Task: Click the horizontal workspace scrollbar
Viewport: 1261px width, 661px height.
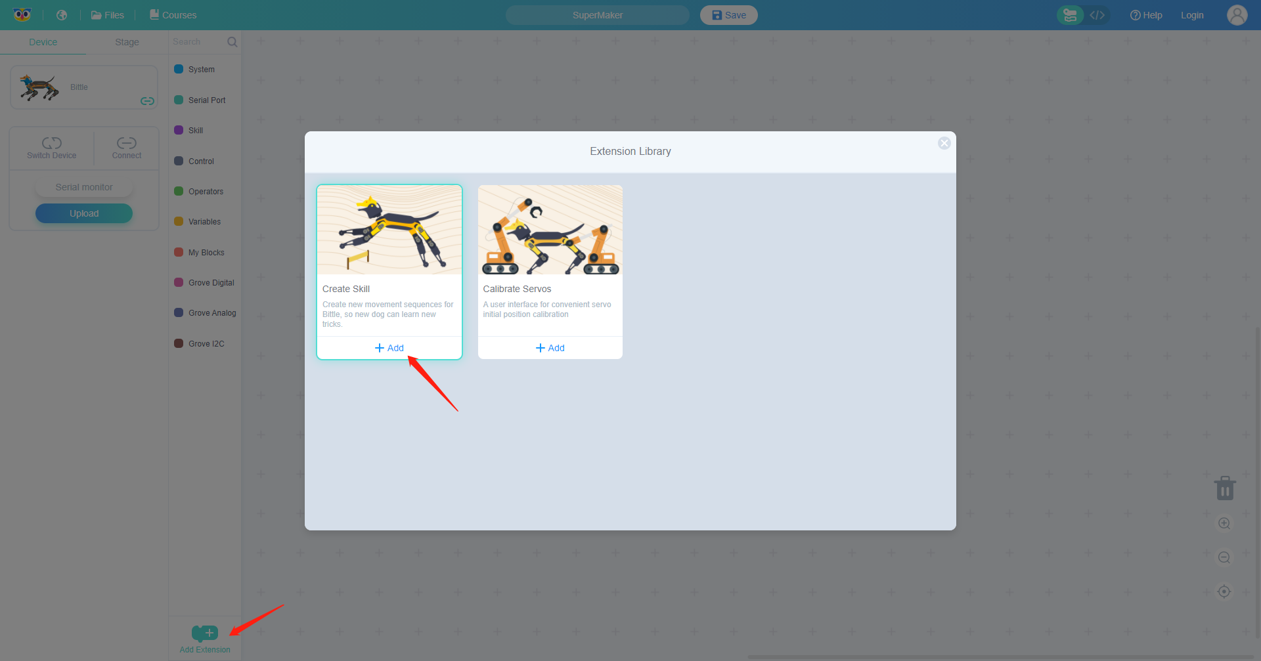Action: coord(1001,657)
